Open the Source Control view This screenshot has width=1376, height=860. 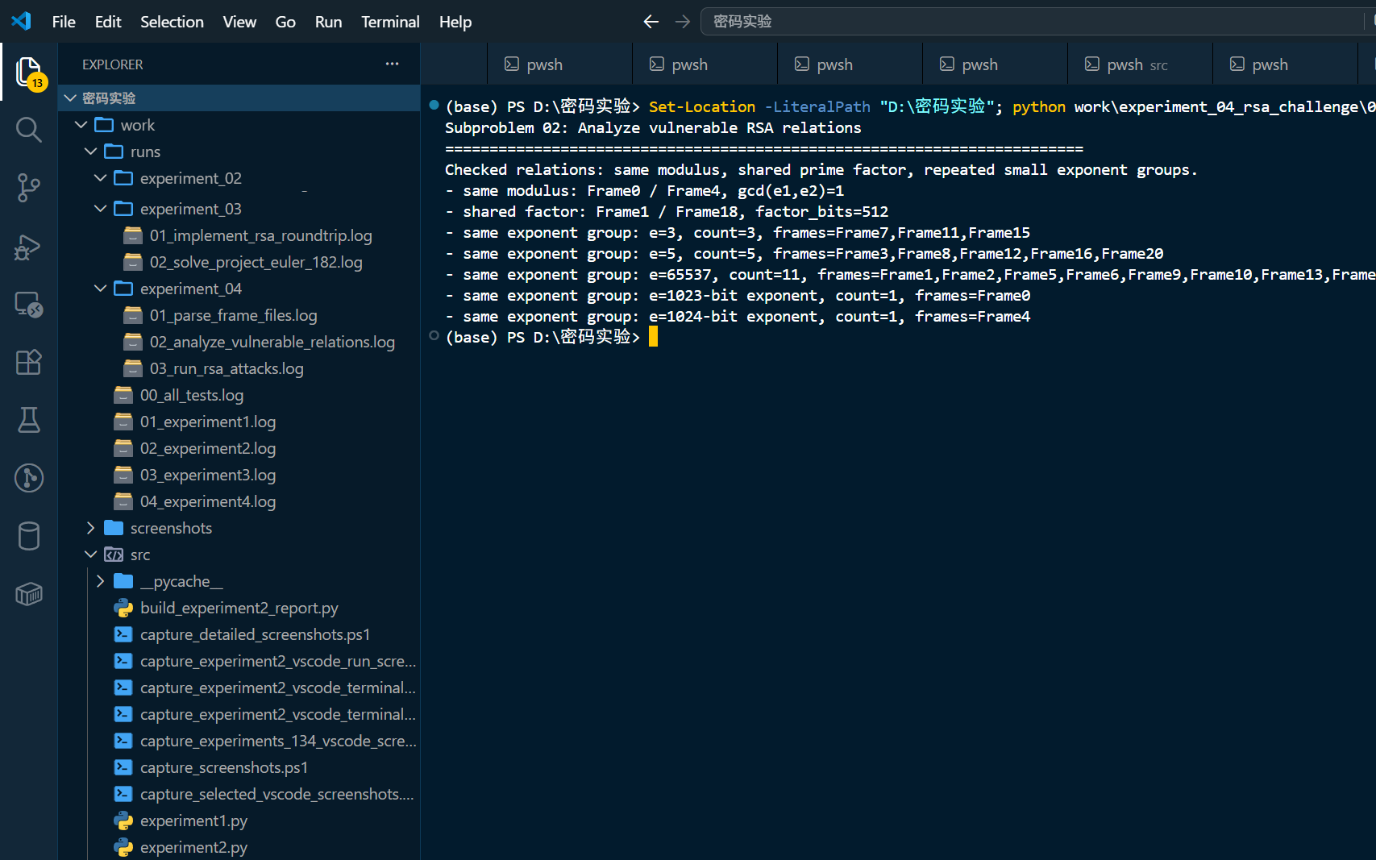pos(29,188)
